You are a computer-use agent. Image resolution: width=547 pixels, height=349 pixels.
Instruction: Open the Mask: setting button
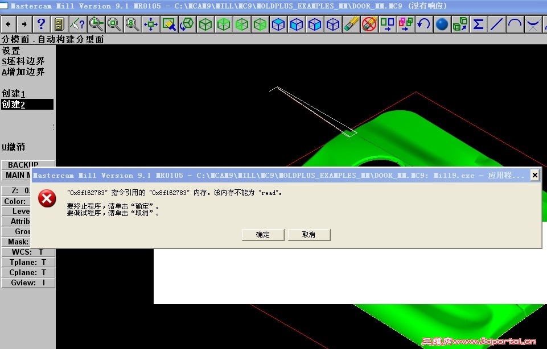click(17, 242)
